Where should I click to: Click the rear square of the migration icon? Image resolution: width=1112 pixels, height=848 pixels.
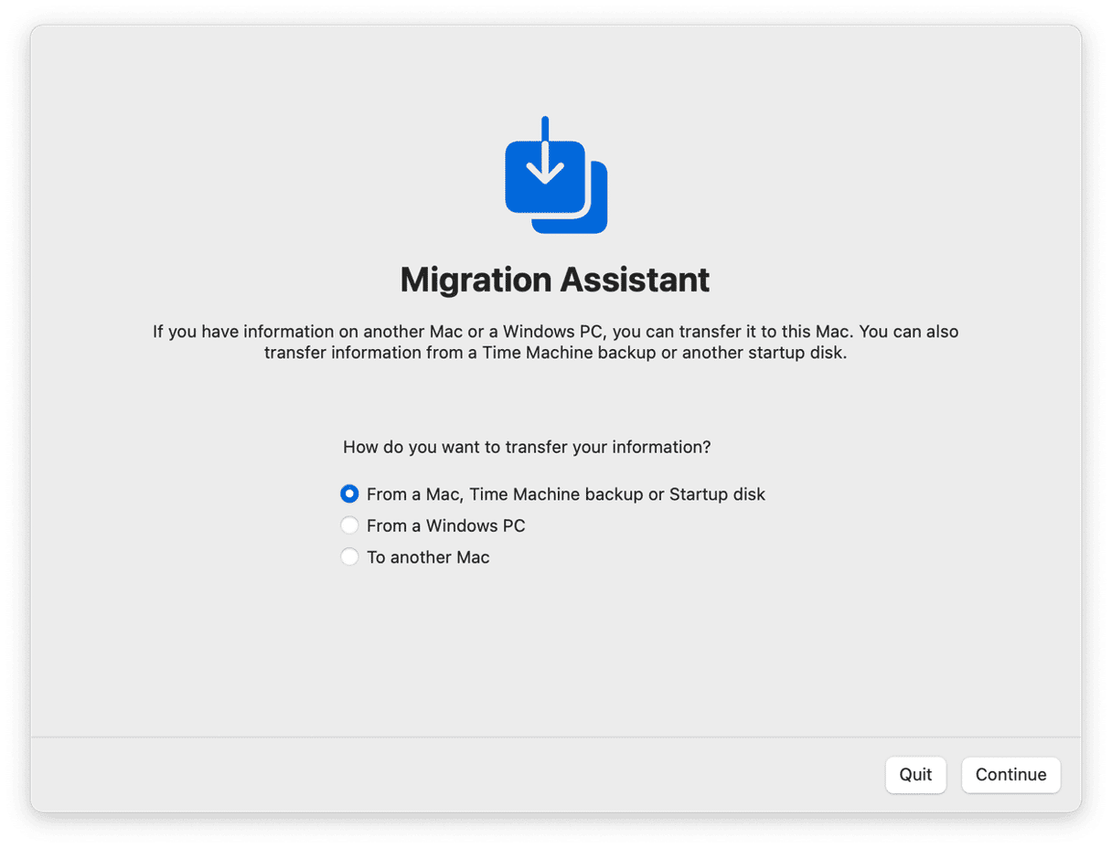(594, 217)
